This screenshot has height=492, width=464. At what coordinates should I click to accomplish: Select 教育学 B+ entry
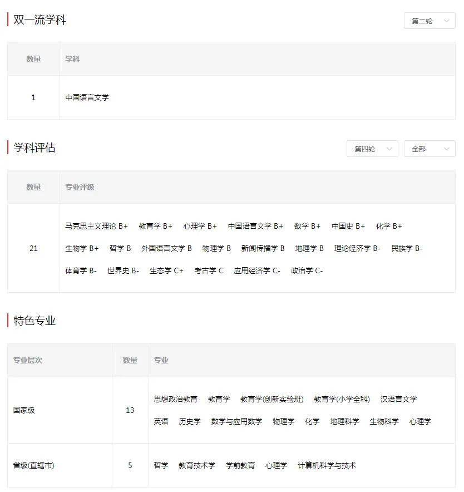155,226
